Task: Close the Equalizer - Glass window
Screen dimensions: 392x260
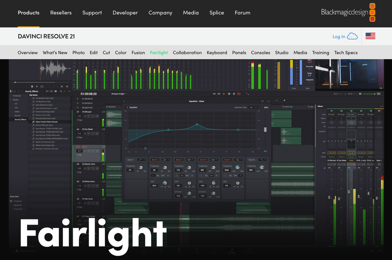Action: tap(124, 101)
